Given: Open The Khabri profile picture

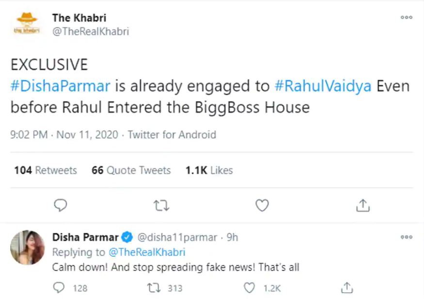Looking at the screenshot, I should [27, 24].
